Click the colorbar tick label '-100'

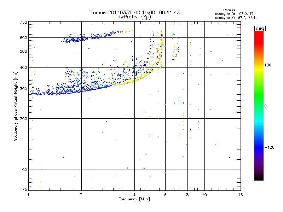269,147
